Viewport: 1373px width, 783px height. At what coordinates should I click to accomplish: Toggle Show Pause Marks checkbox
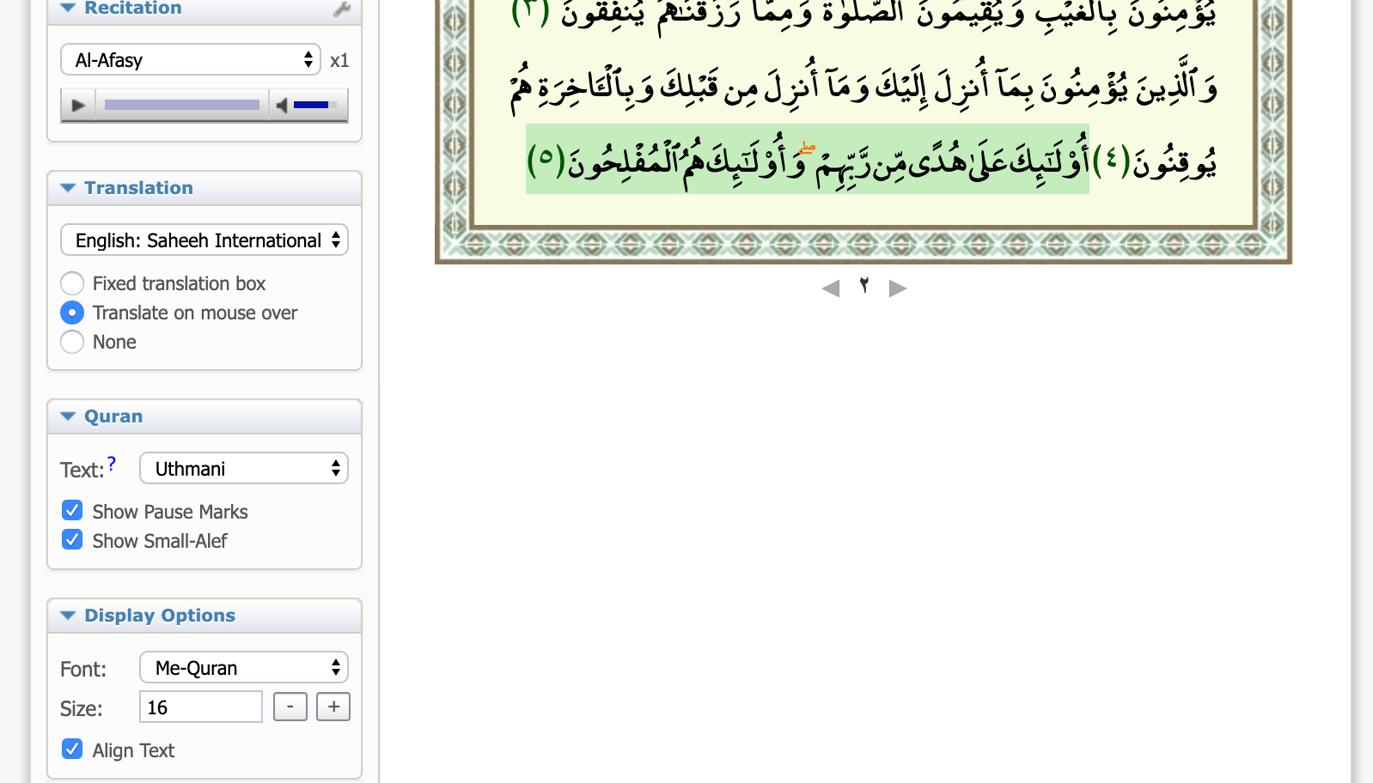pyautogui.click(x=72, y=511)
